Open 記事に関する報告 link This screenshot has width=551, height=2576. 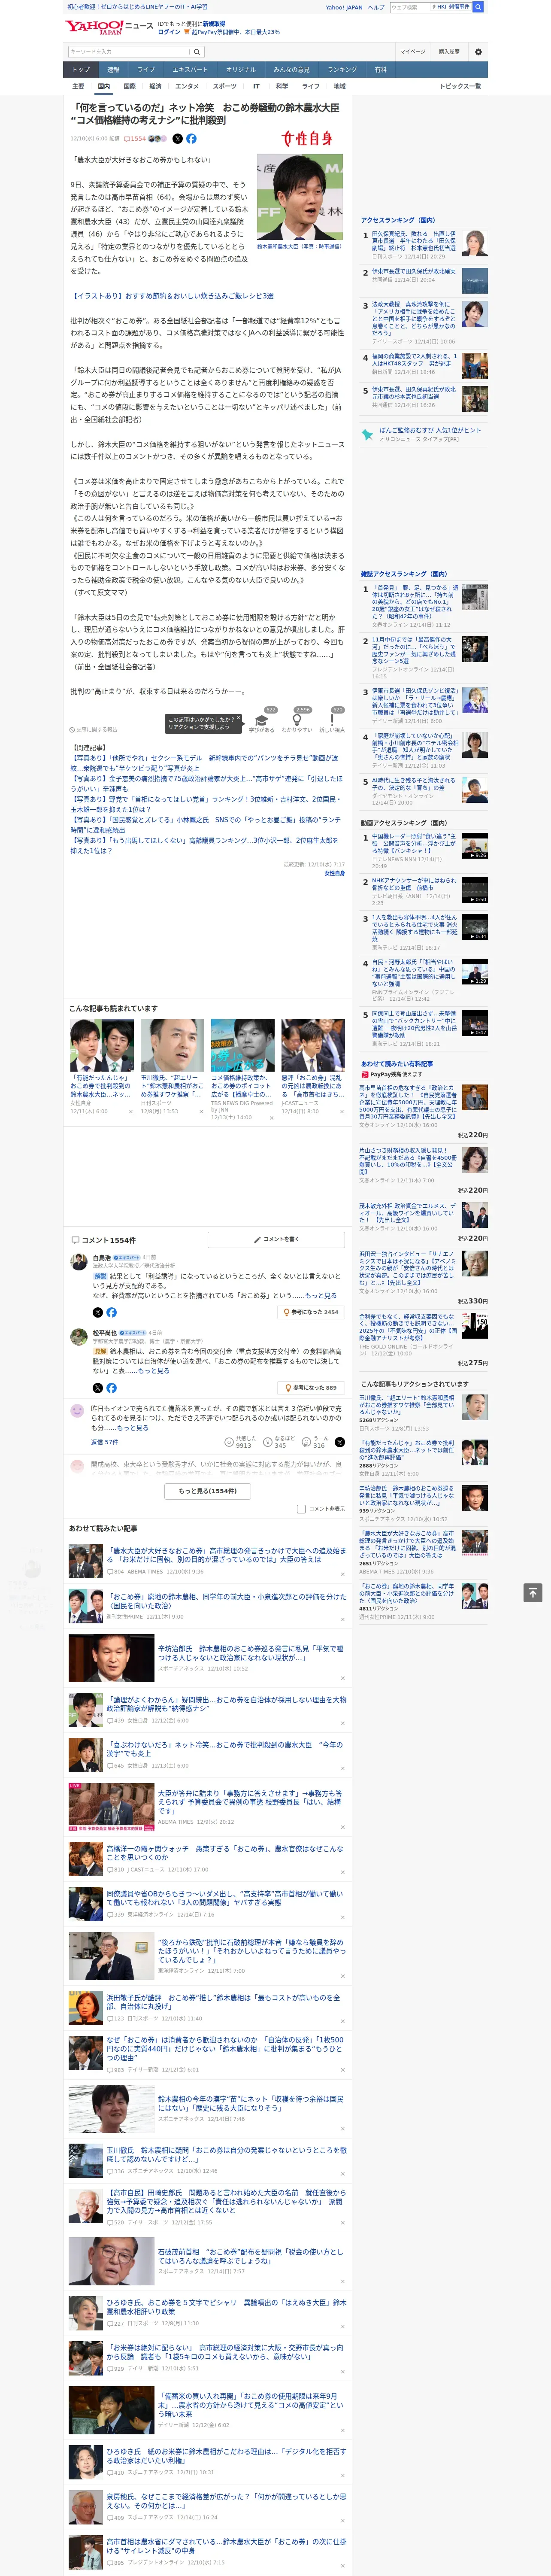coord(93,729)
